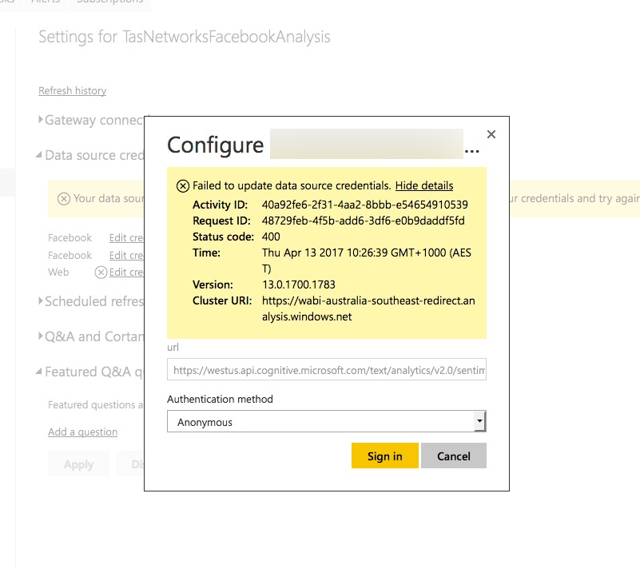Edit credentials for the Web source
Image resolution: width=640 pixels, height=569 pixels.
pyautogui.click(x=126, y=273)
